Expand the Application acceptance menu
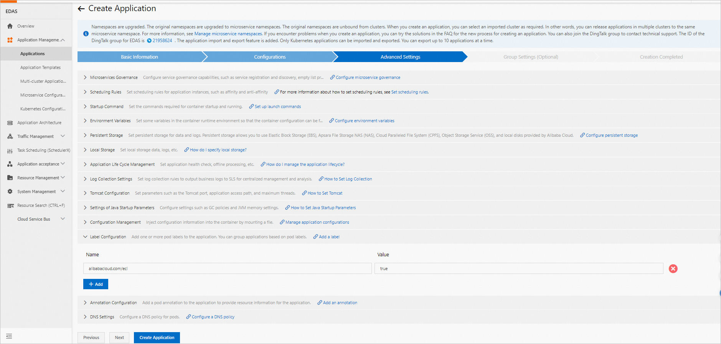 pos(63,164)
